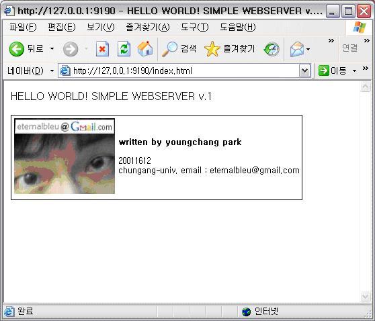Open the mail envelope icon
Viewport: 375px width, 321px height.
297,49
